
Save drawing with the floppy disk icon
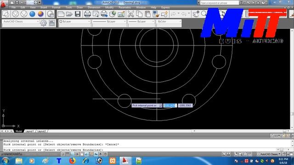(78, 14)
